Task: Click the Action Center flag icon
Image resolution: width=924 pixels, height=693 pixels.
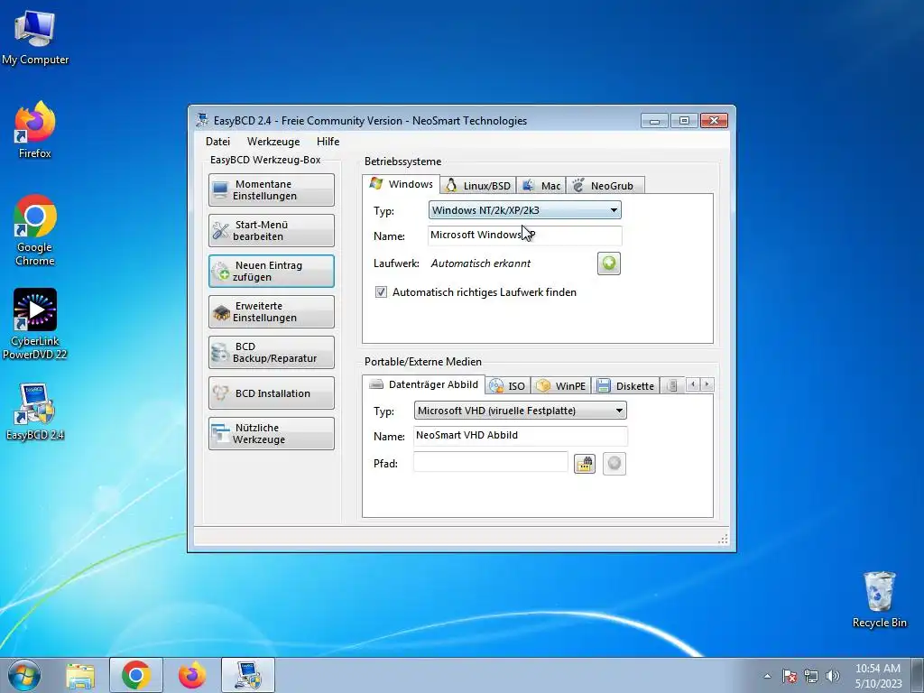Action: (789, 676)
